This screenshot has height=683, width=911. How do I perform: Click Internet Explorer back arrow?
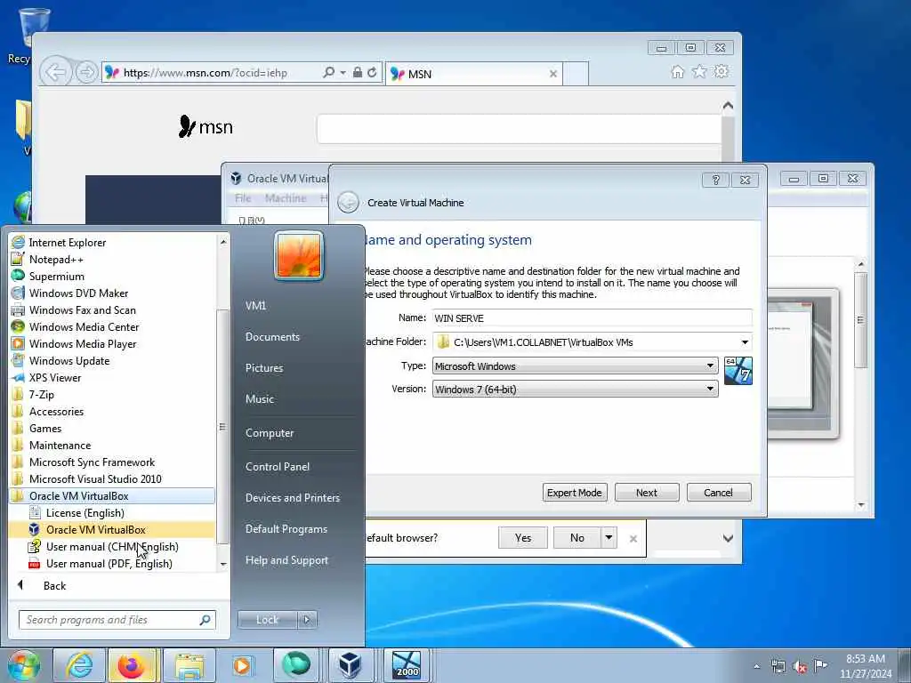[x=56, y=73]
